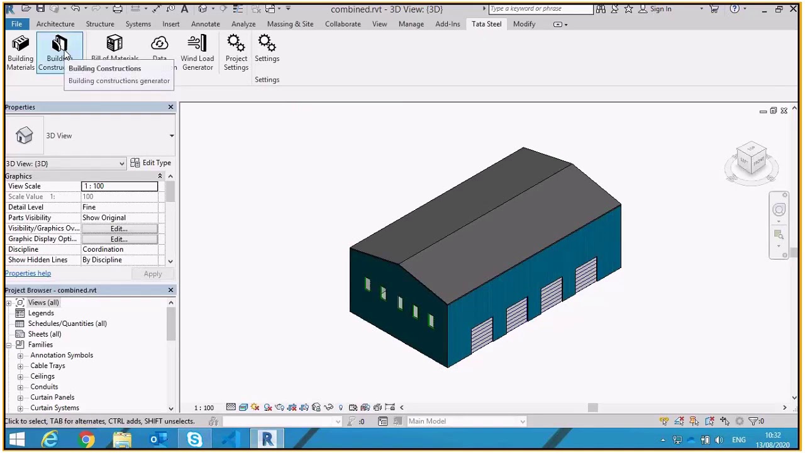Click the selection Filter icon in status bar
805x453 pixels.
click(754, 421)
